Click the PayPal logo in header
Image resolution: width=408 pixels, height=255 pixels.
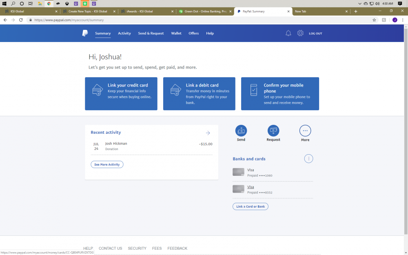[x=85, y=33]
